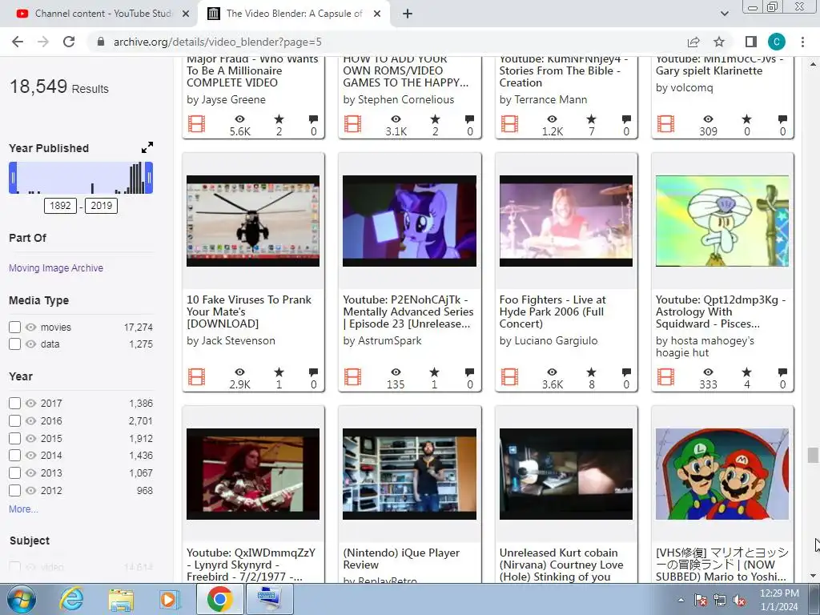Click film icon on Foo Fighters card
The image size is (820, 615).
pos(509,376)
